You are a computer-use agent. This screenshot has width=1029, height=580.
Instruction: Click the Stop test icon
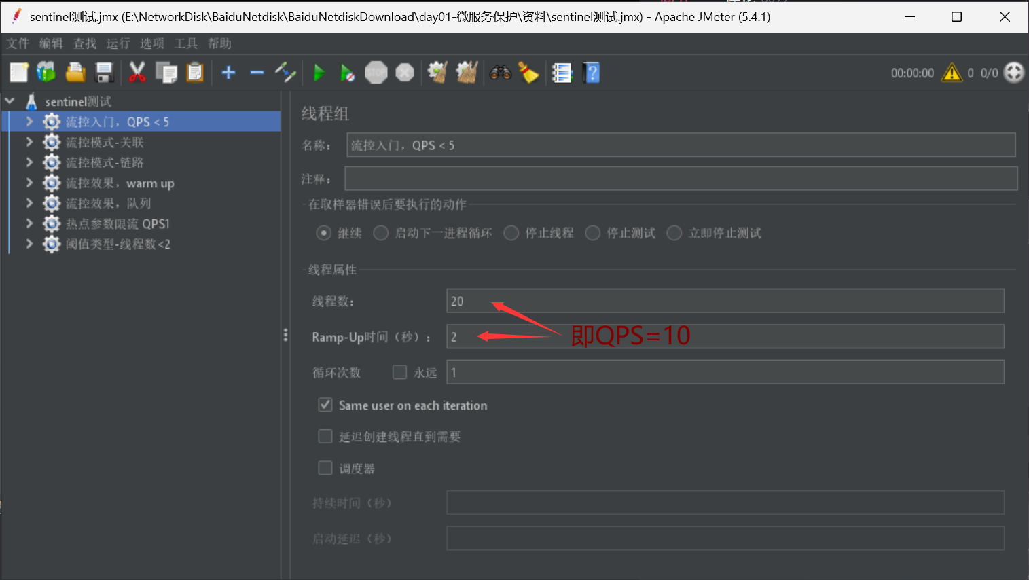376,72
